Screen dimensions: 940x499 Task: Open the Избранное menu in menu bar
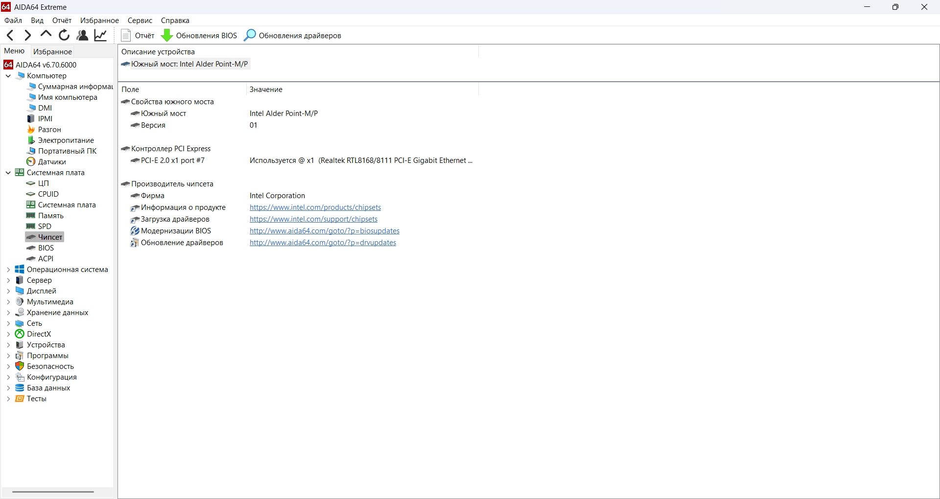(99, 21)
